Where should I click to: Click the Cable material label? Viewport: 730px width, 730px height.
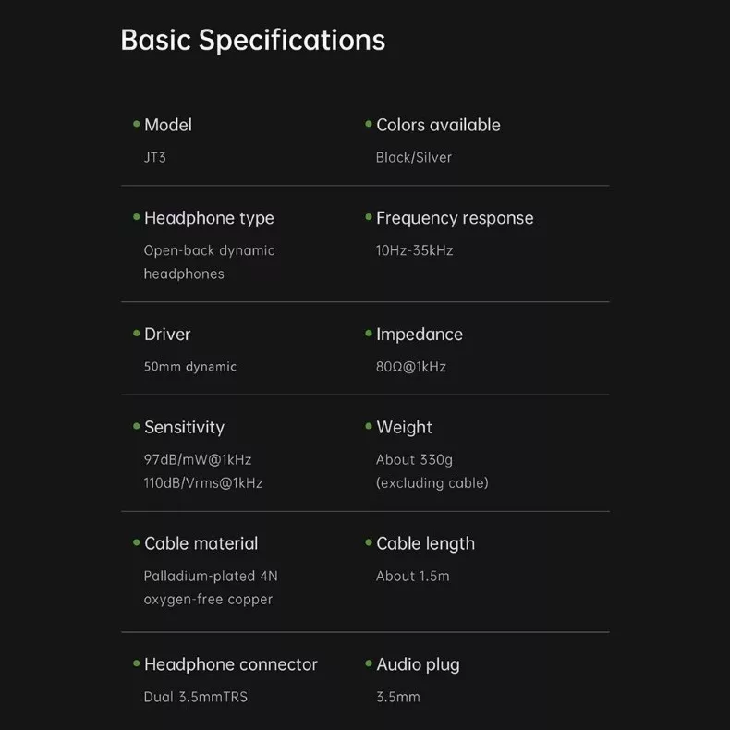(201, 543)
